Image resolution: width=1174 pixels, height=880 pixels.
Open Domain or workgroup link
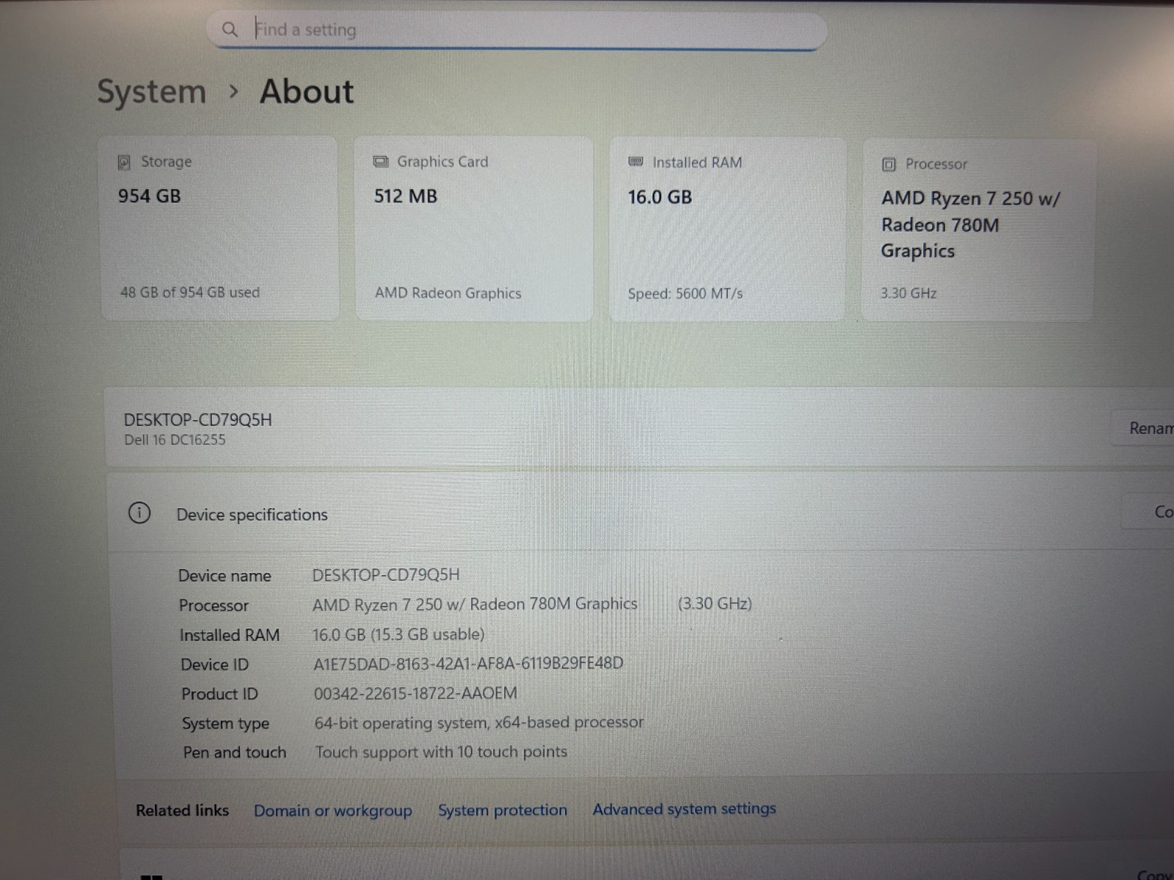[333, 810]
